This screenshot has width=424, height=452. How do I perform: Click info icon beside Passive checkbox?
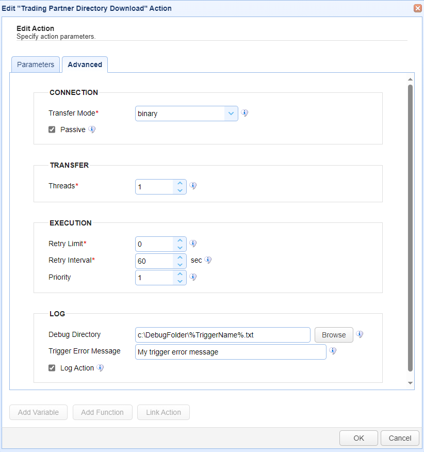click(x=92, y=129)
